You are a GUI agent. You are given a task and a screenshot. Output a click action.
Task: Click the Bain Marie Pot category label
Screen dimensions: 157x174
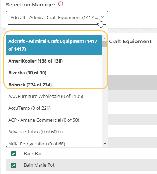[x=39, y=165]
